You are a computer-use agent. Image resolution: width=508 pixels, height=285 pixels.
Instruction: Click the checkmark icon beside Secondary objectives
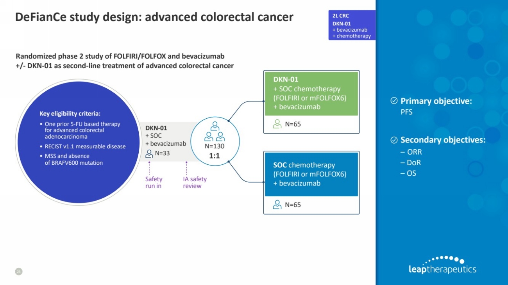pyautogui.click(x=394, y=140)
